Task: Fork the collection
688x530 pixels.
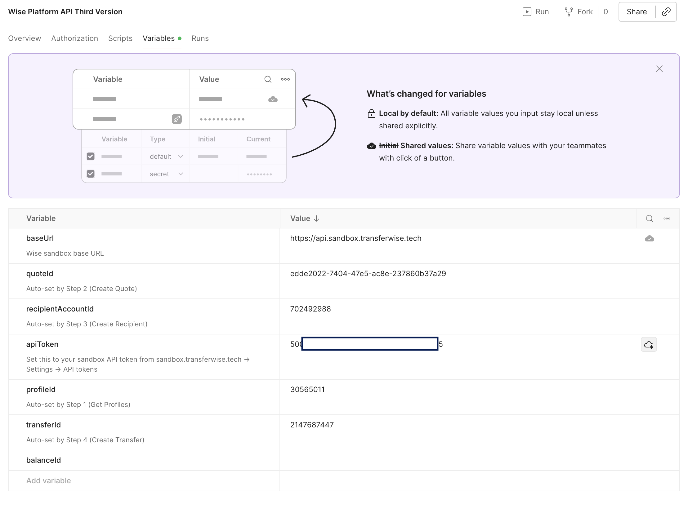Action: pos(579,12)
